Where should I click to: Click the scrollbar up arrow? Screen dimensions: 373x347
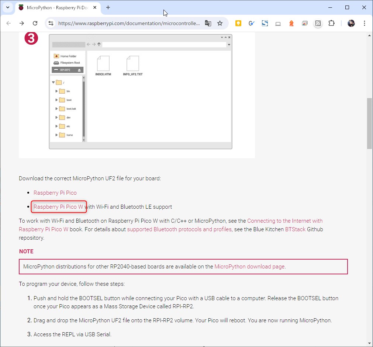369,35
